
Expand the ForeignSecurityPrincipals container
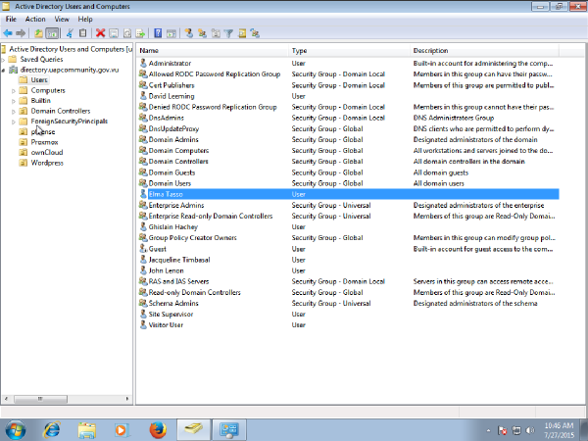[x=14, y=122]
